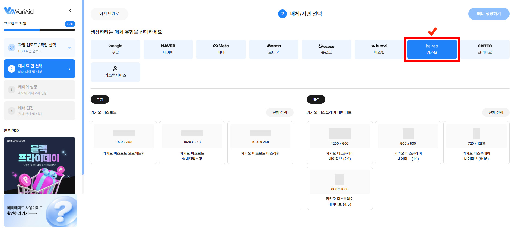Select the Google media type
The image size is (515, 230).
click(x=115, y=49)
